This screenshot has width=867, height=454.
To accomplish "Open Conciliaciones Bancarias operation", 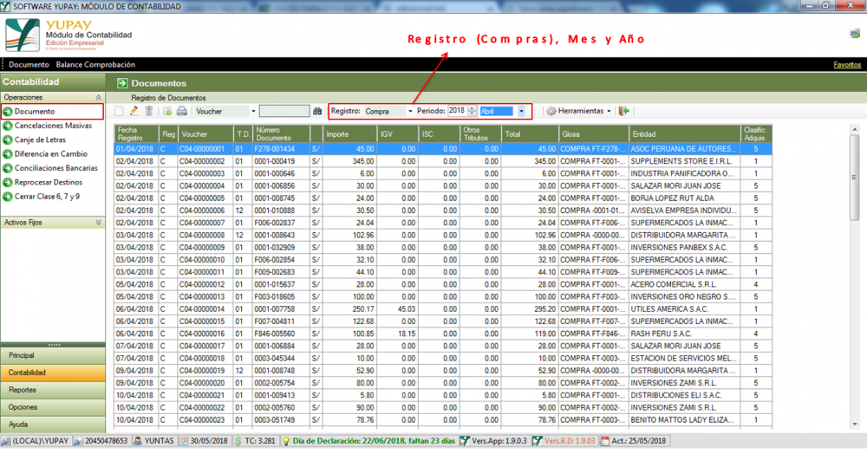I will [x=55, y=168].
